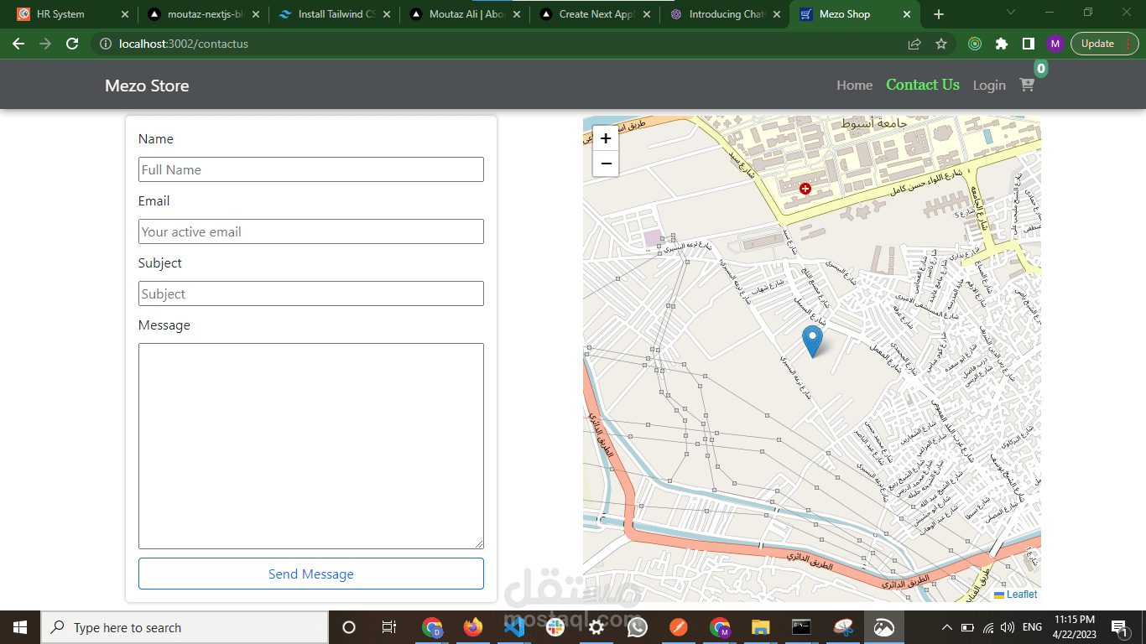This screenshot has width=1146, height=644.
Task: Close the Mezo Shop tab
Action: (906, 14)
